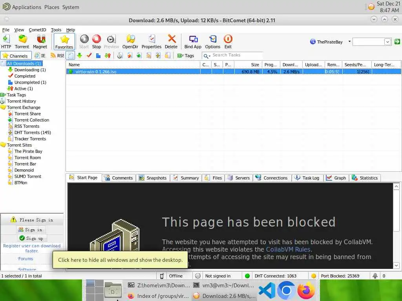Click the Sign in button
Screen dimensions: 402x301
(31, 230)
